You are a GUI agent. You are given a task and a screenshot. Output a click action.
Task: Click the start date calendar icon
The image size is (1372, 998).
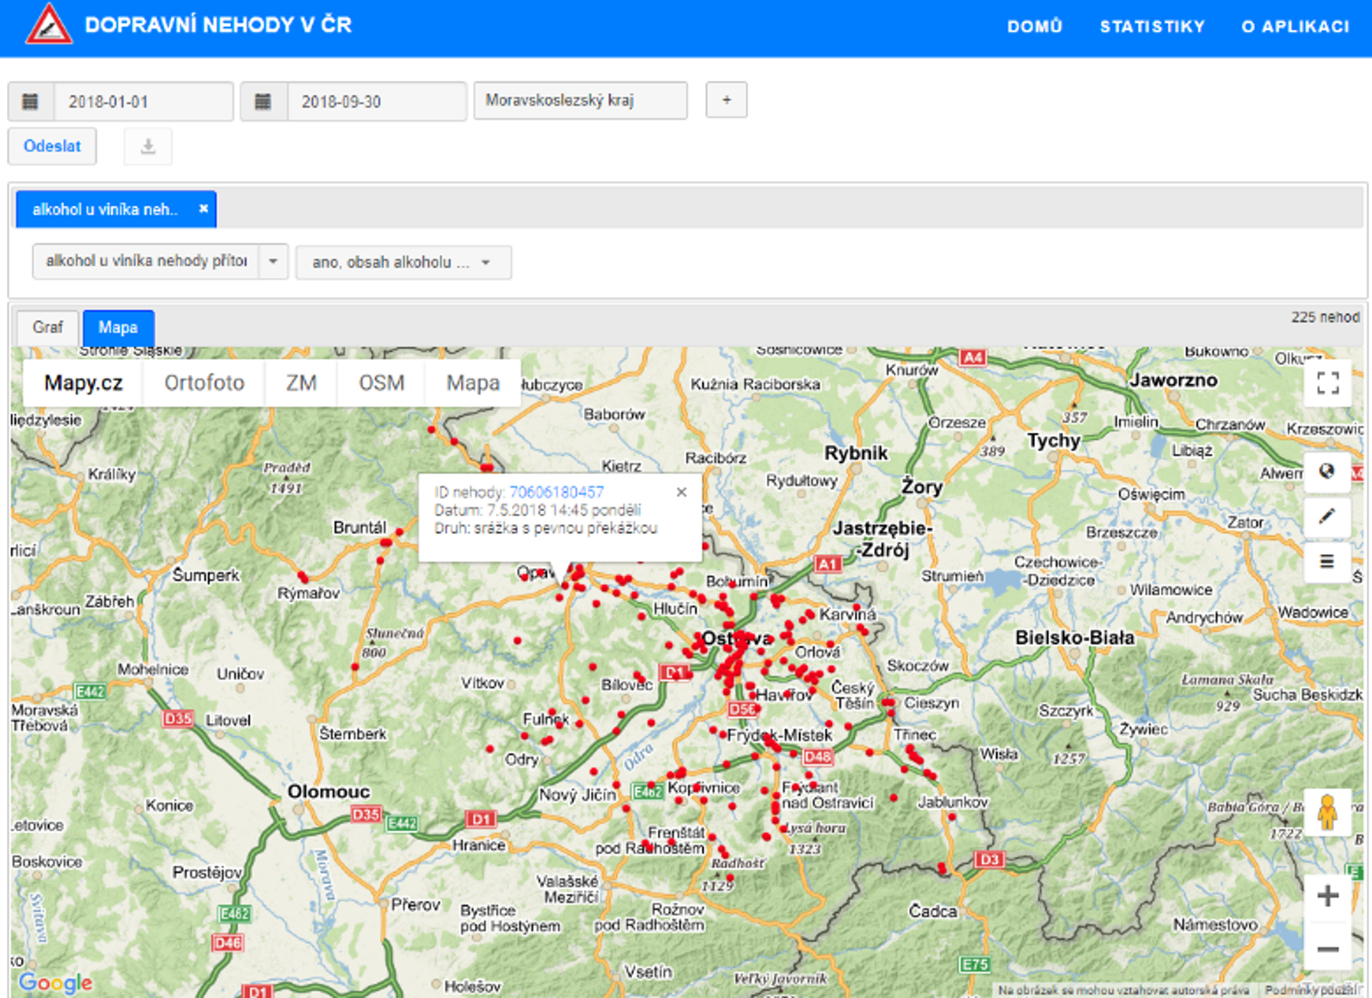tap(30, 102)
